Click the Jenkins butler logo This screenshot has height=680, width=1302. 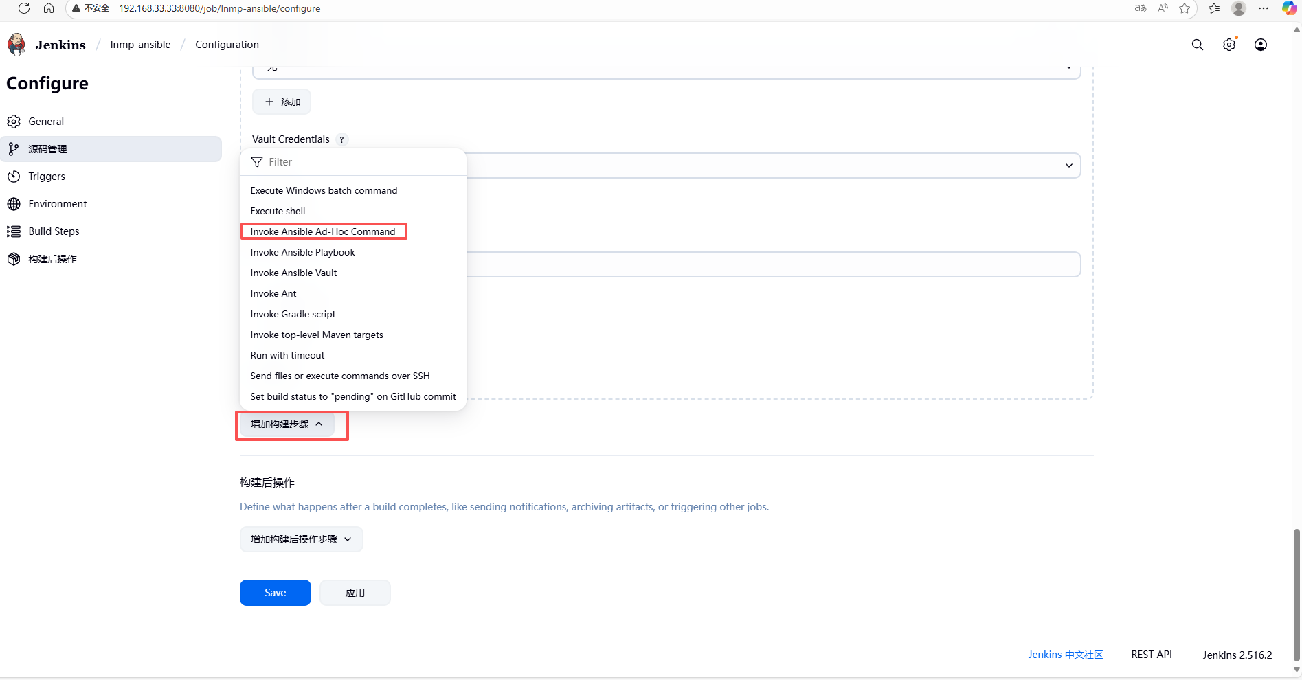coord(16,44)
